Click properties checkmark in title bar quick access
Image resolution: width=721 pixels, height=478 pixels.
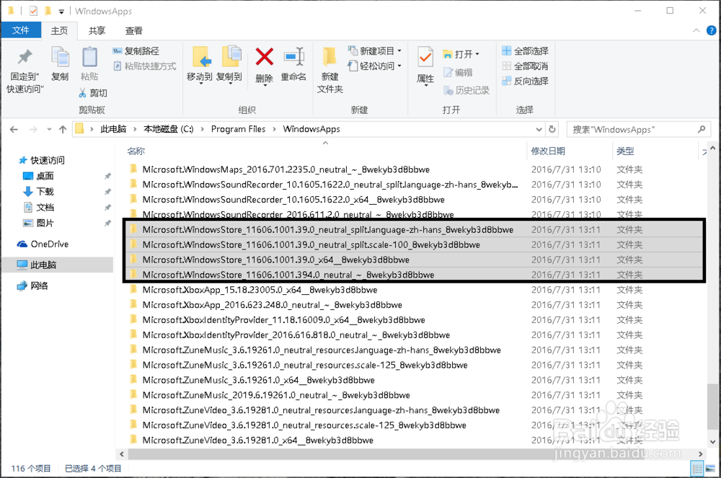(x=33, y=11)
